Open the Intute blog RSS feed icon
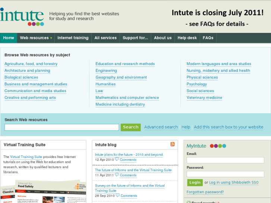 point(173,144)
